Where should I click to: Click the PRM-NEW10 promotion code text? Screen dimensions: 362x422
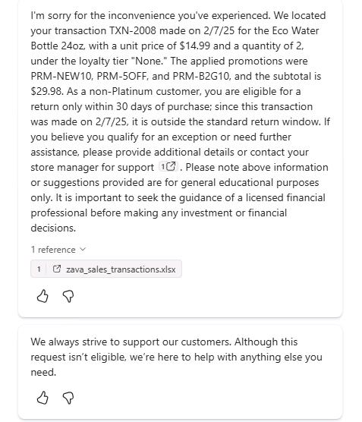[61, 76]
